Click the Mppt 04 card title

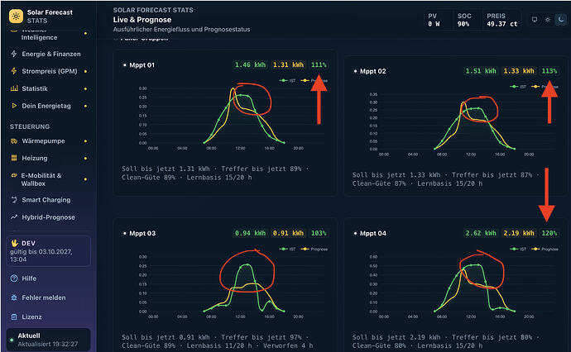coord(373,234)
